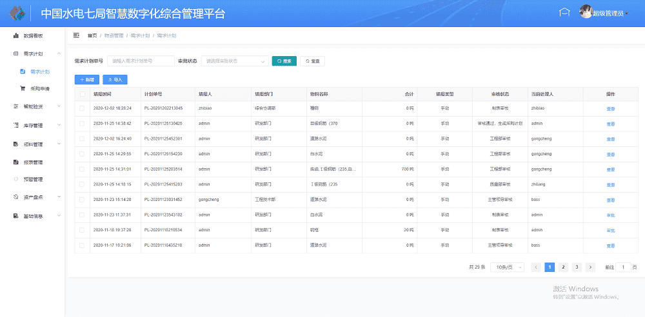
Task: Click the home icon in the top header
Action: tap(564, 13)
